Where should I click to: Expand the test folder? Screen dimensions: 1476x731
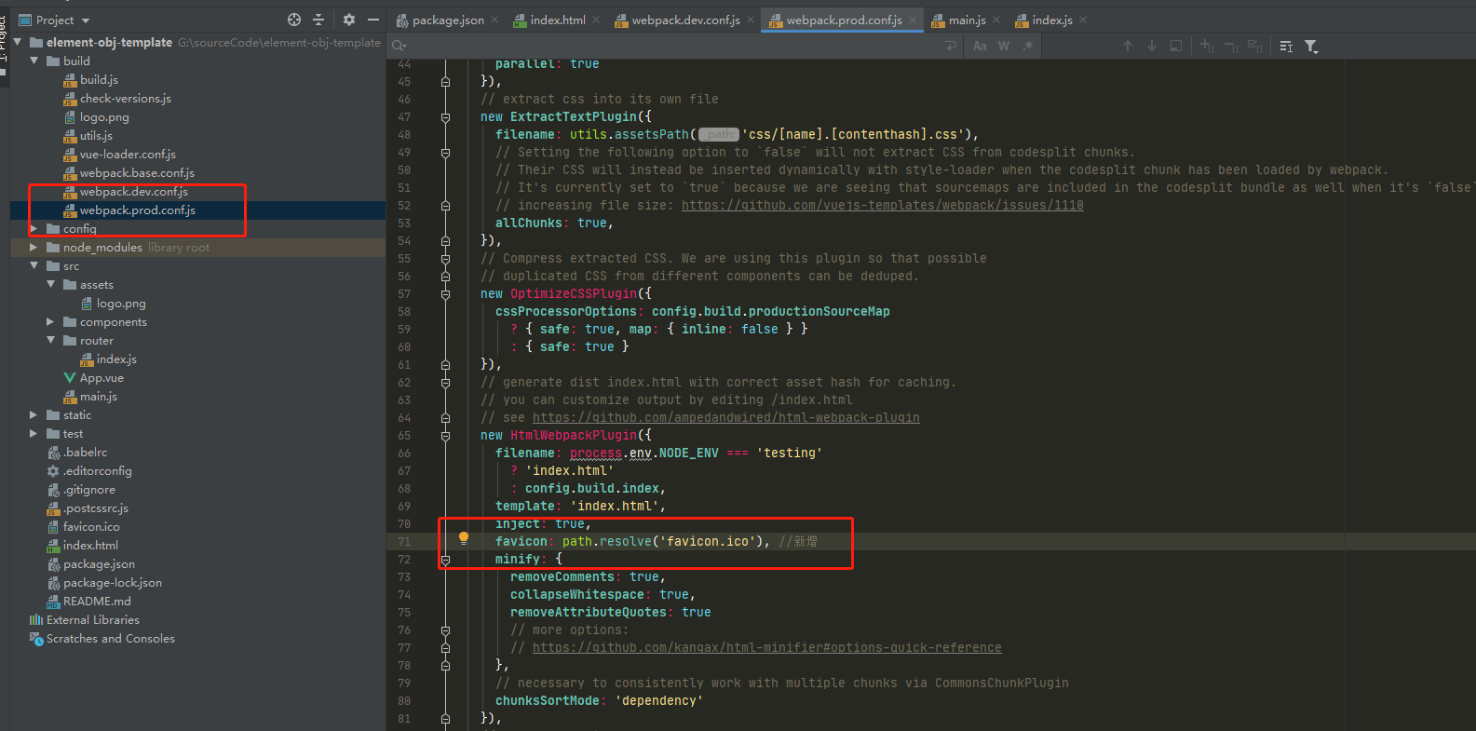tap(34, 433)
